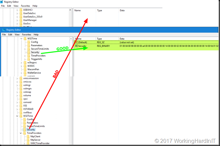
Task: Sort by Type column in the front window
Action: tap(107, 39)
